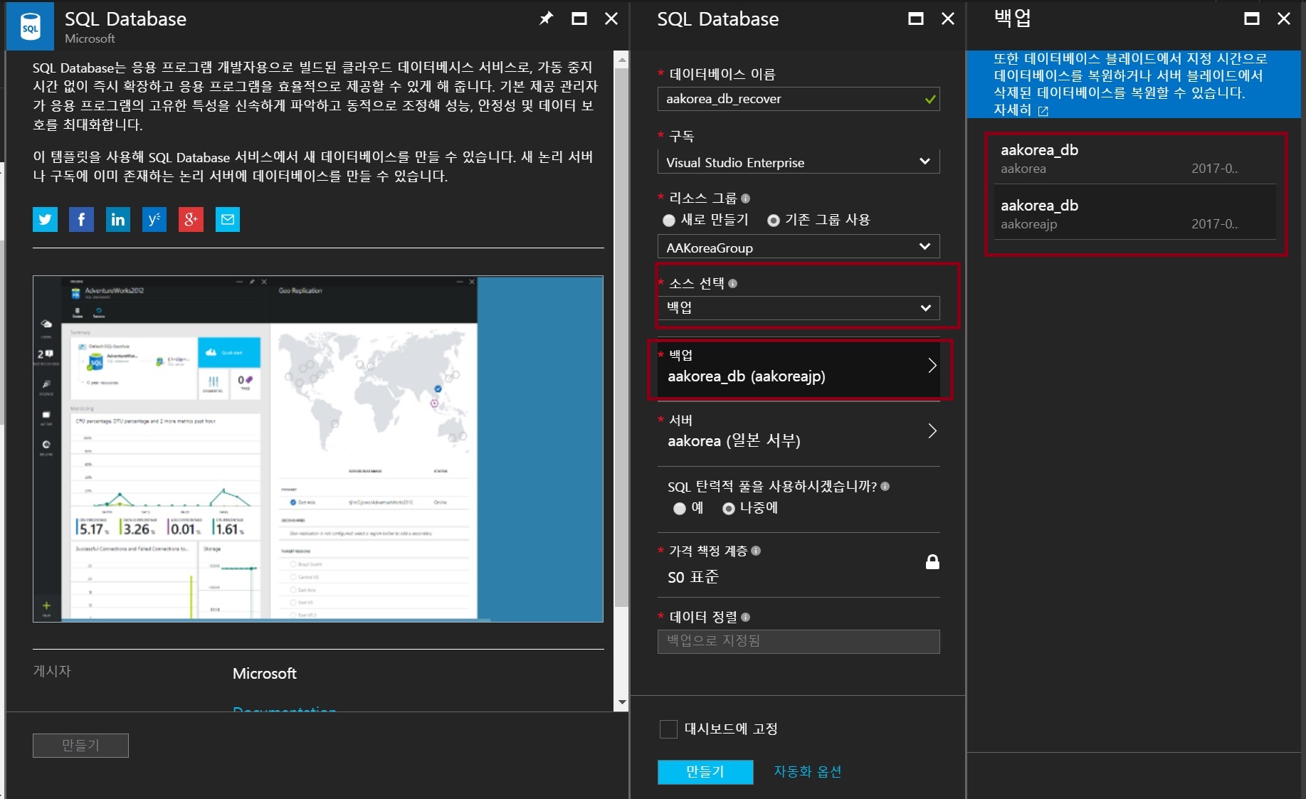
Task: Click info icon beside SQL 탄력적 풀 question
Action: tap(885, 487)
